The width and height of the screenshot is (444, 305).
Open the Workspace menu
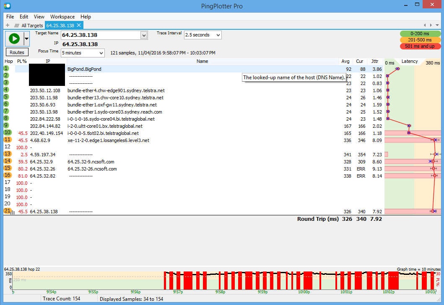tap(62, 17)
